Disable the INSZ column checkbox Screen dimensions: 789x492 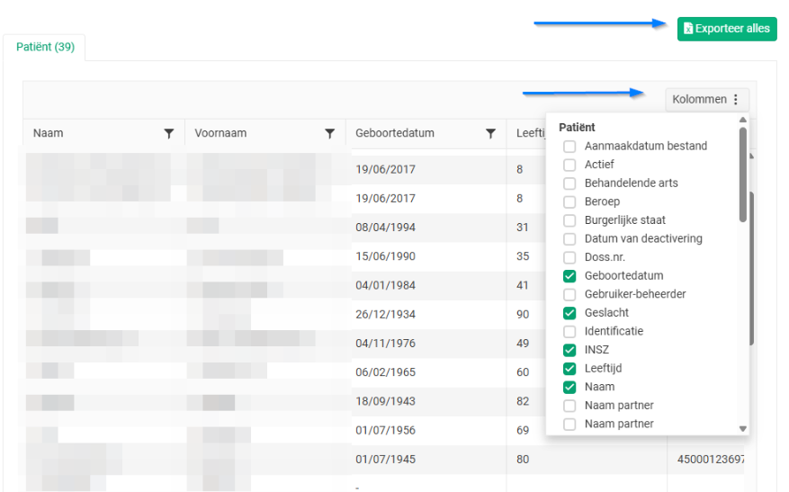569,350
